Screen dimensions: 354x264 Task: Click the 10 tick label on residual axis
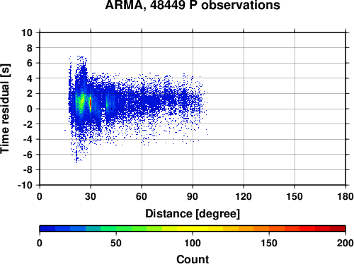(x=27, y=32)
